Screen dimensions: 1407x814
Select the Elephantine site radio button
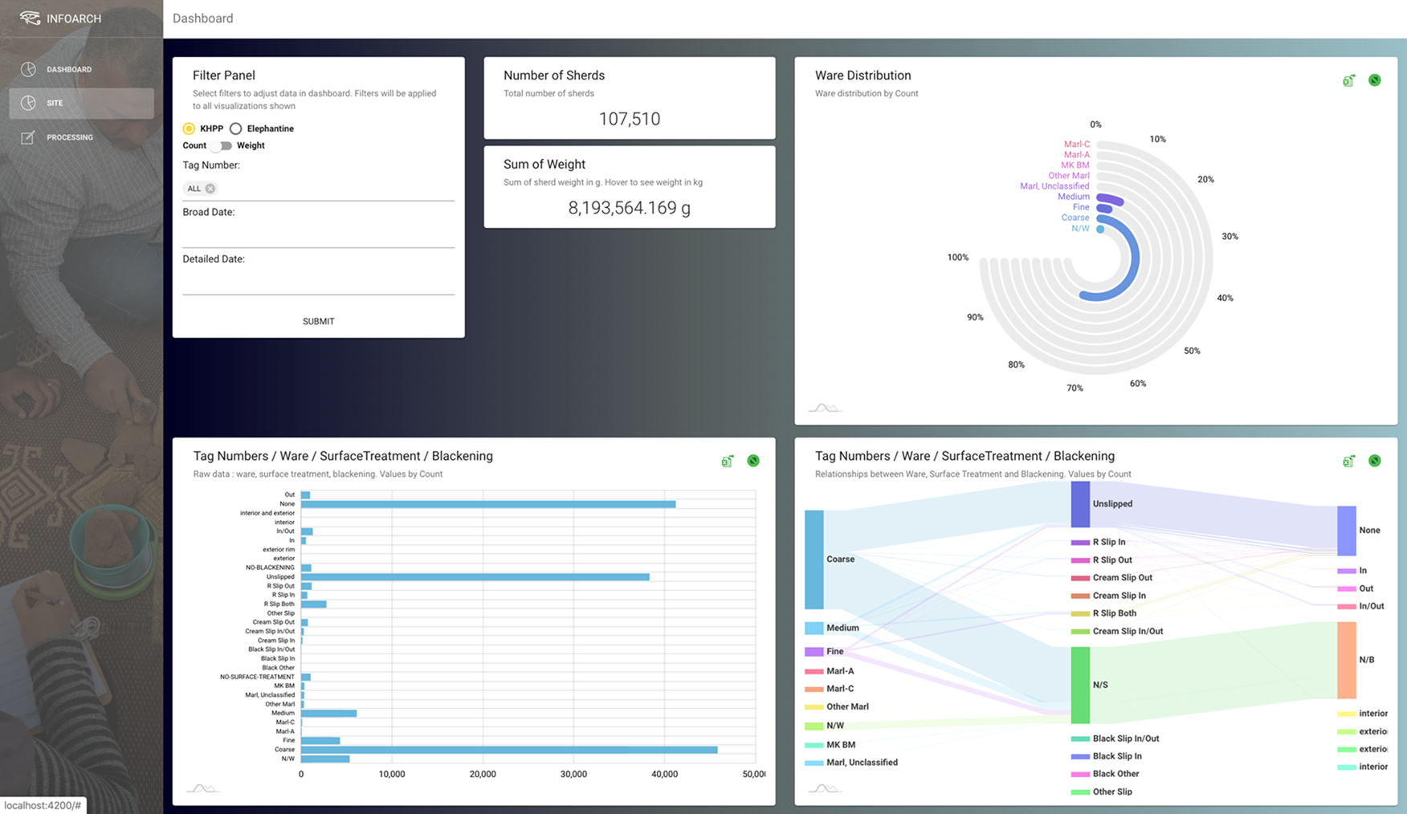click(235, 128)
